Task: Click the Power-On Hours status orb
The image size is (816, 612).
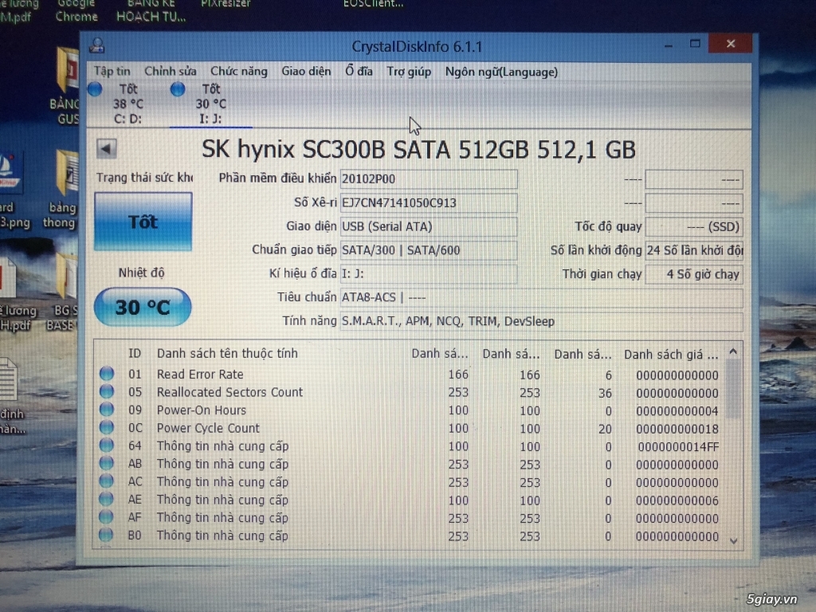Action: (107, 410)
